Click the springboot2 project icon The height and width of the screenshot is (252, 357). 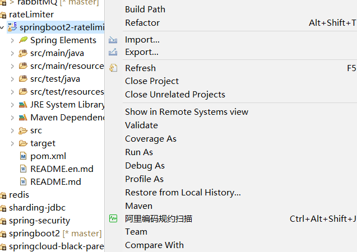(x=3, y=234)
